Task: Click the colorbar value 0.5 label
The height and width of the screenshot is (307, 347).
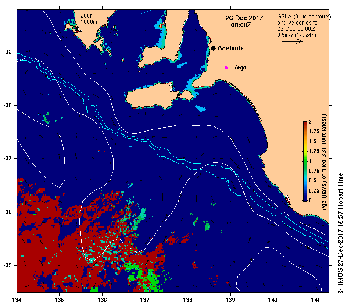Action: [x=313, y=181]
